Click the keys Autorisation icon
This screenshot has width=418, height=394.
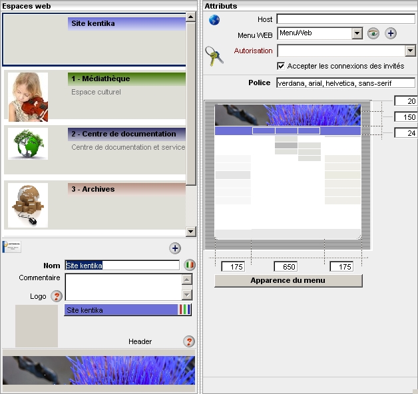pyautogui.click(x=214, y=57)
